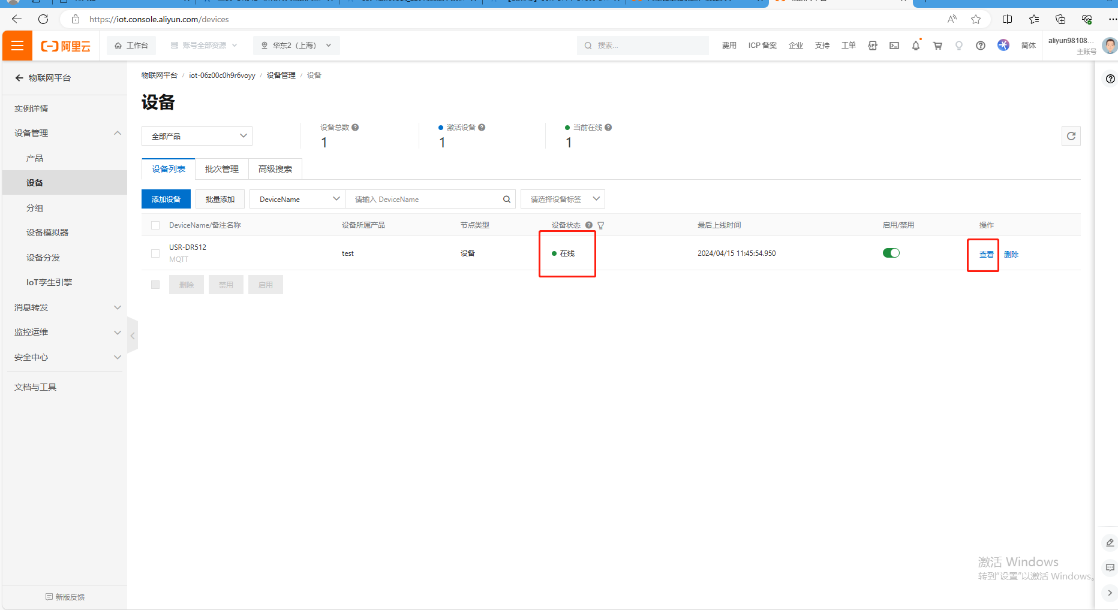Open the 华东2 (上海) region dropdown
The width and height of the screenshot is (1118, 610).
(296, 46)
